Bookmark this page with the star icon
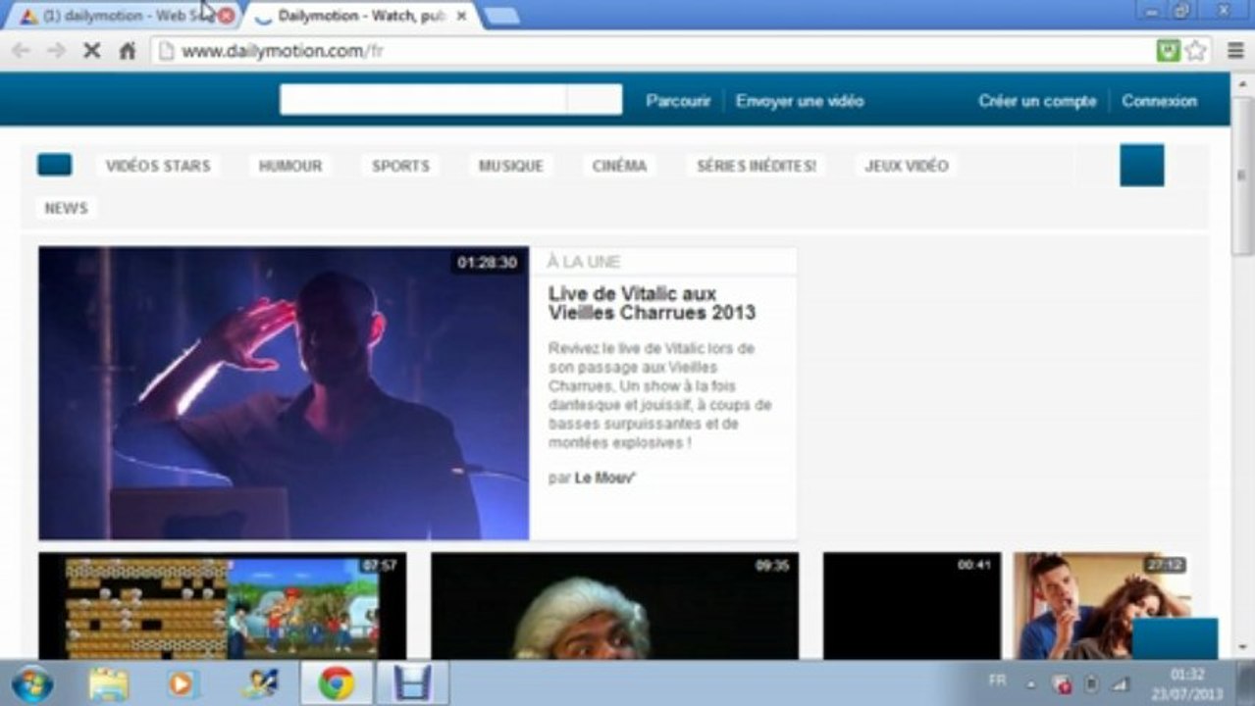The image size is (1255, 706). [1195, 51]
